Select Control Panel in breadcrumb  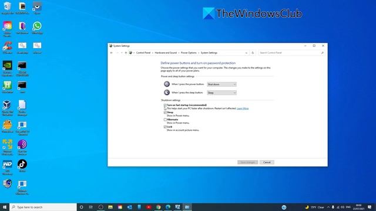(x=143, y=53)
